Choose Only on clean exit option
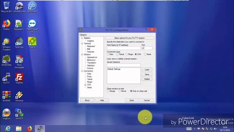This screenshot has height=132, width=234. [x=131, y=91]
